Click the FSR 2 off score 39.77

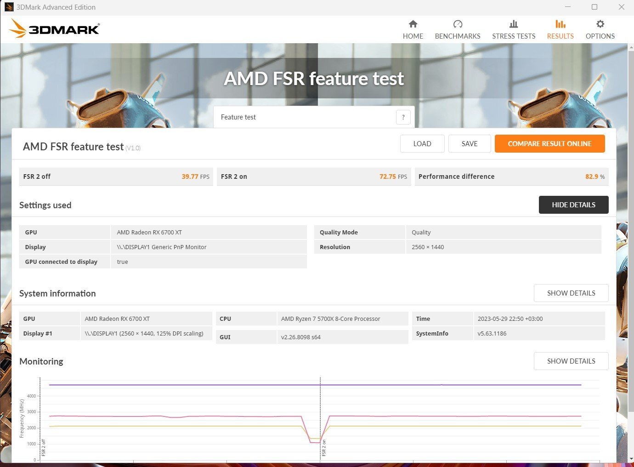[x=190, y=177]
